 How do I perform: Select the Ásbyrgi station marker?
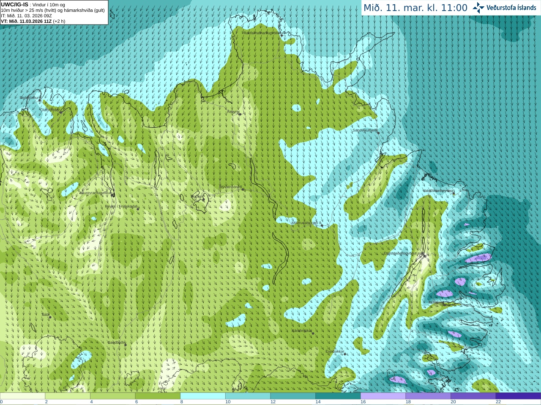(240, 114)
